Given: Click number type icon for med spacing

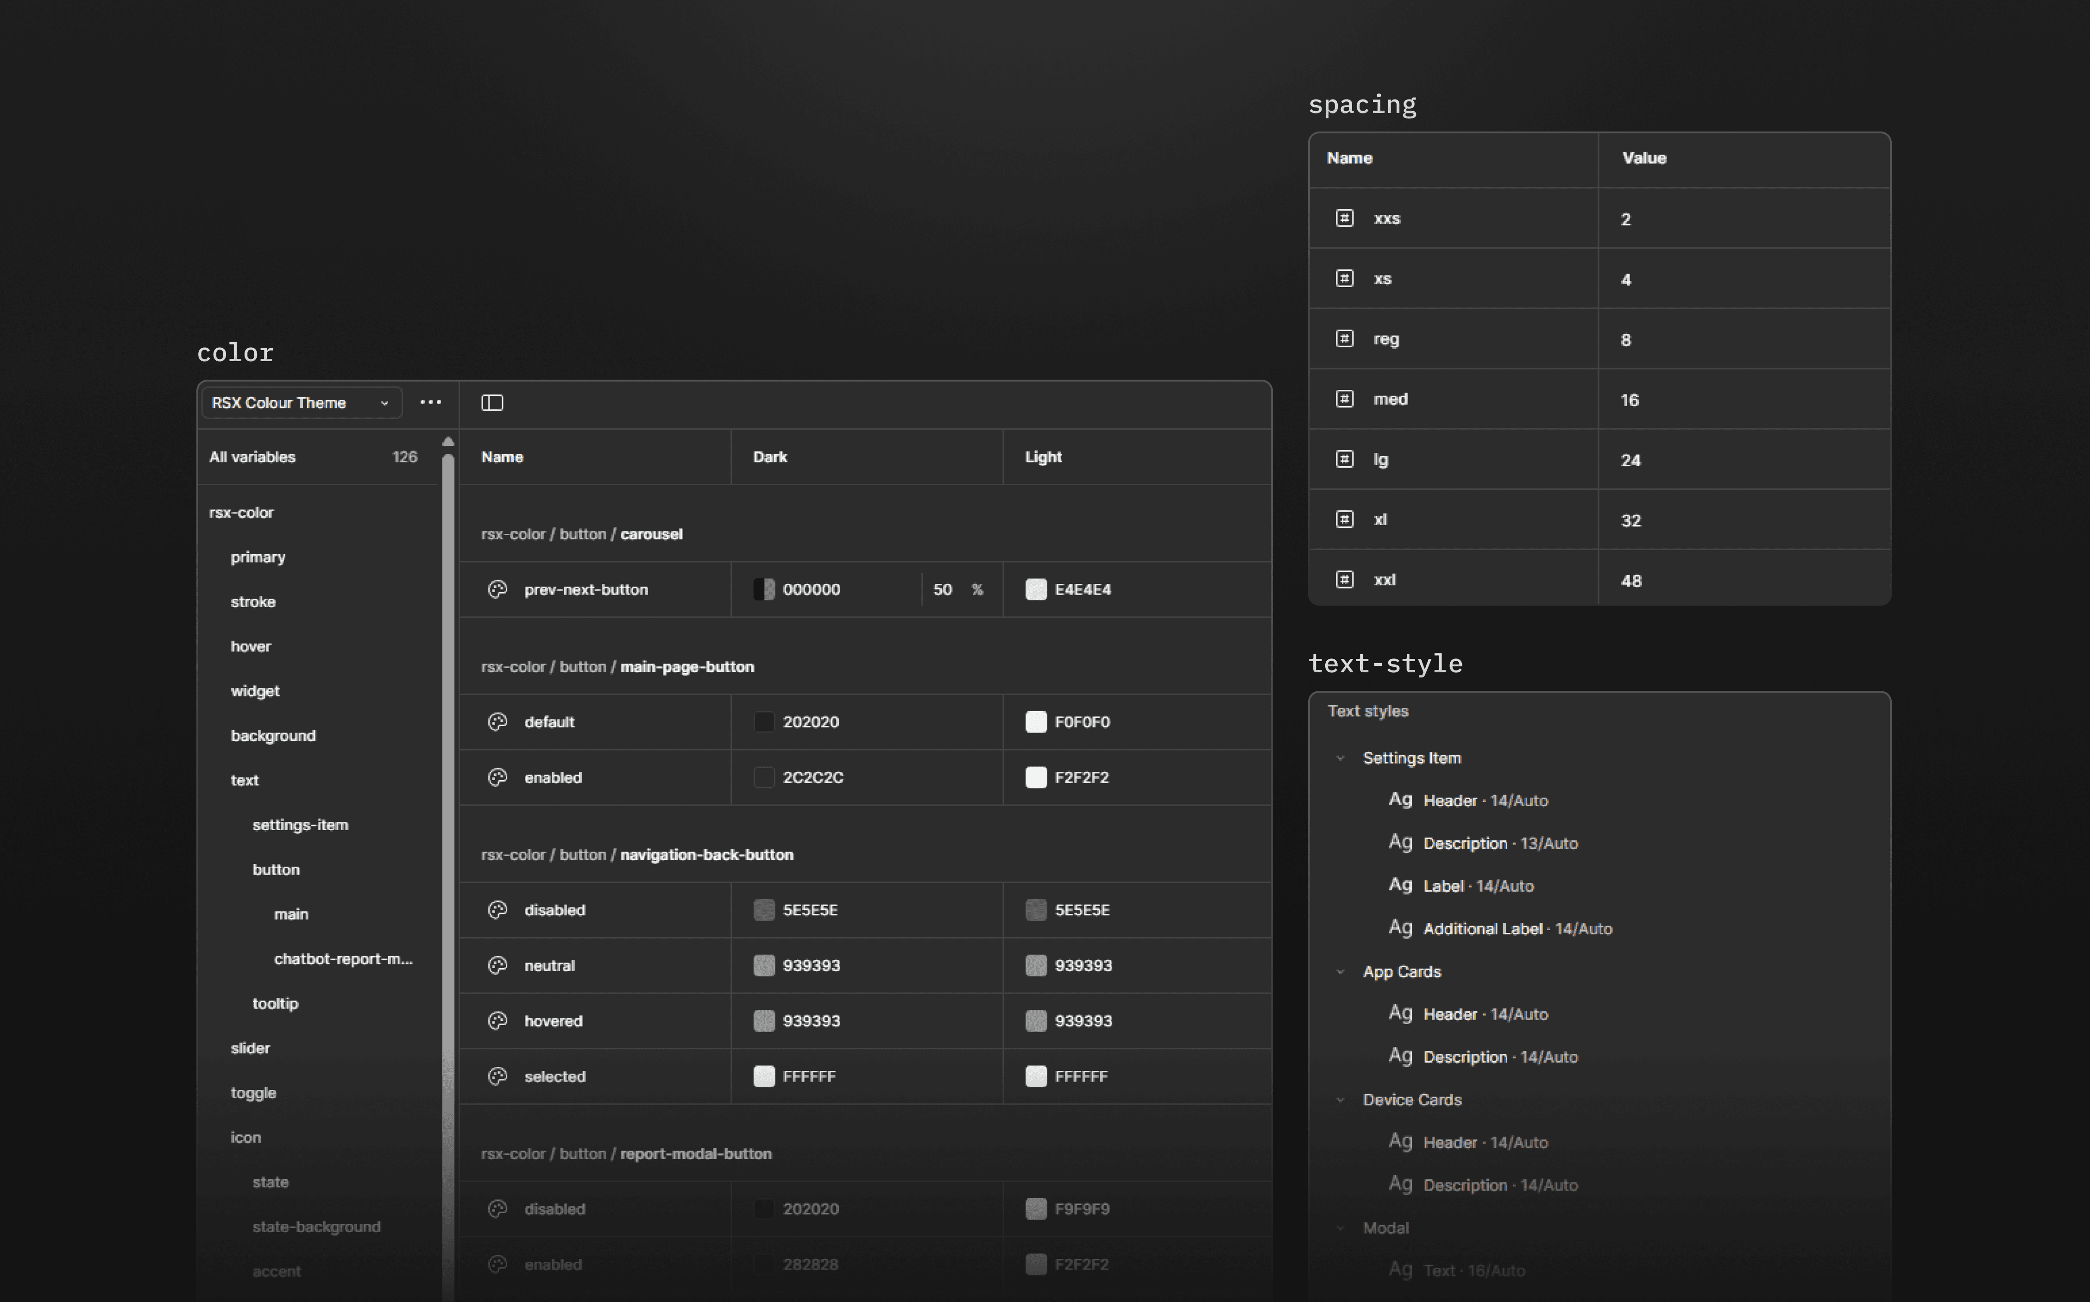Looking at the screenshot, I should pyautogui.click(x=1345, y=399).
